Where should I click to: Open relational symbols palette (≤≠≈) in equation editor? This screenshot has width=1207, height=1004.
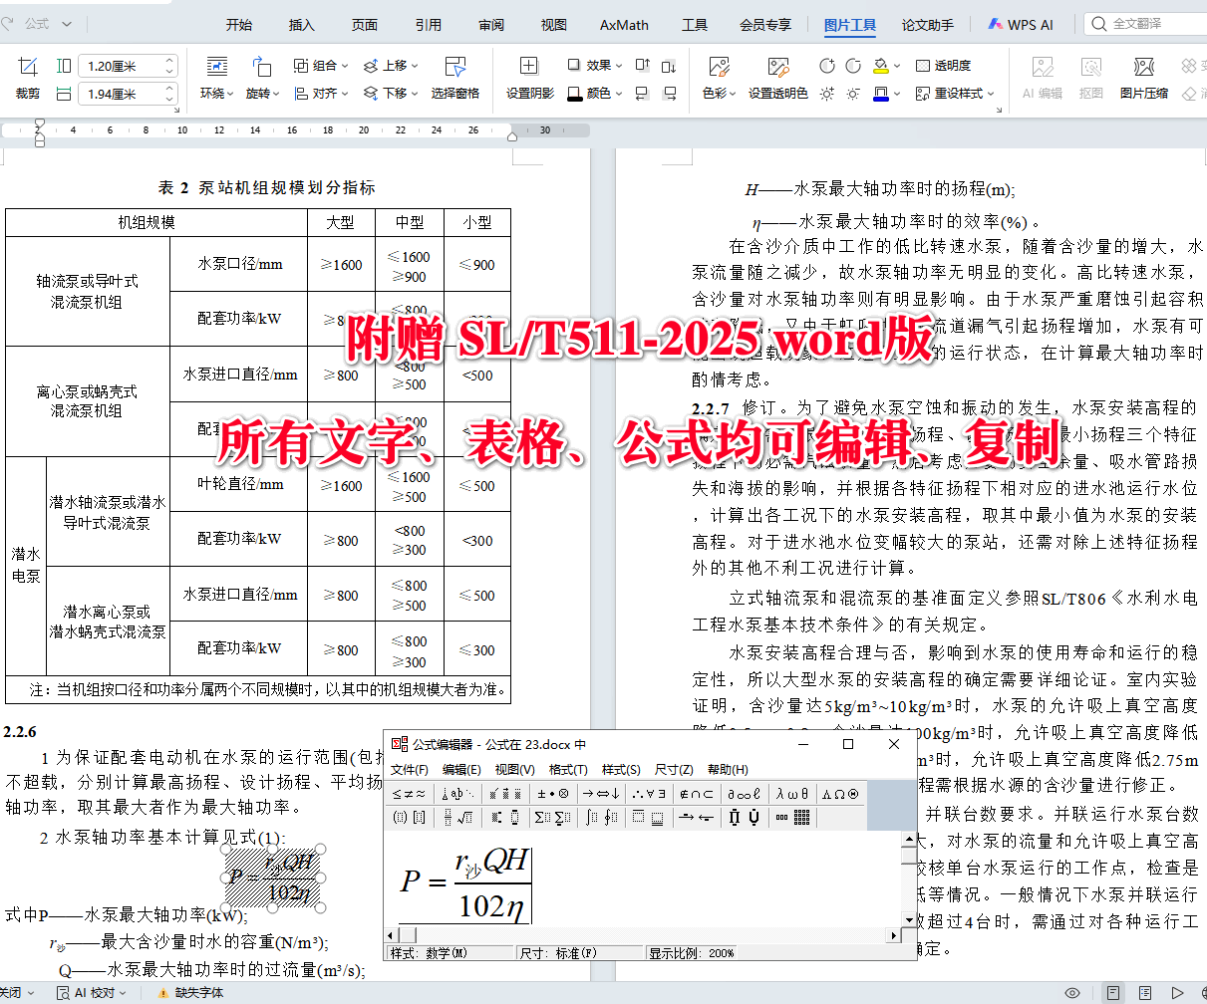(x=409, y=794)
